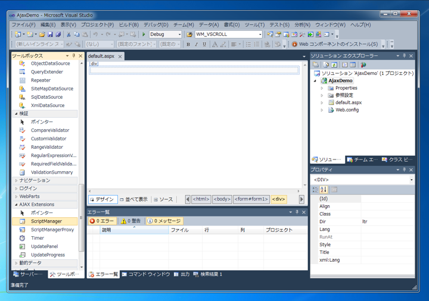Click first icon in Solution Explorer toolbar
Viewport: 429px width, 301px height.
316,65
